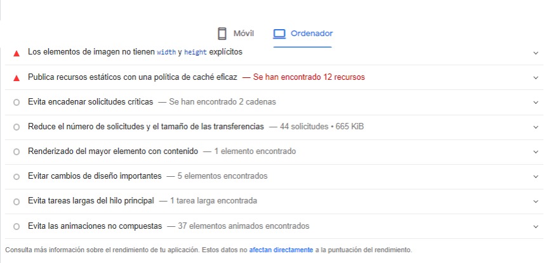Expand Reduce el número de solicitudes chevron
Screen dimensions: 546x263
[x=536, y=127]
